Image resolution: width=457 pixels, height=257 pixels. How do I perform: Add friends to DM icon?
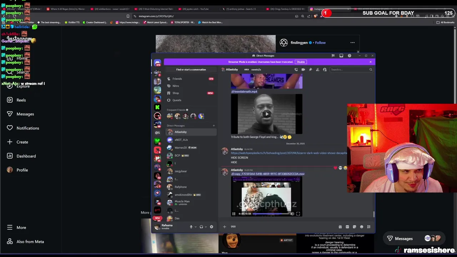tap(317, 70)
